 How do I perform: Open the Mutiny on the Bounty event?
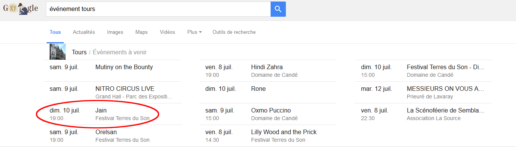click(x=124, y=67)
